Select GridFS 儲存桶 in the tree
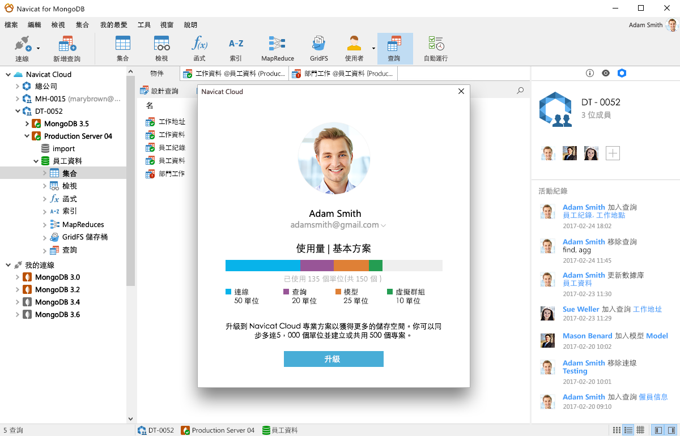The image size is (680, 436). coord(79,237)
